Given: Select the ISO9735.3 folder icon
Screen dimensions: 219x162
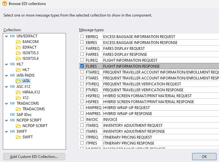Looking at the screenshot, I should pos(18,53).
